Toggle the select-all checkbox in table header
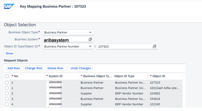Viewport: 202px width, 111px height. (x=7, y=76)
